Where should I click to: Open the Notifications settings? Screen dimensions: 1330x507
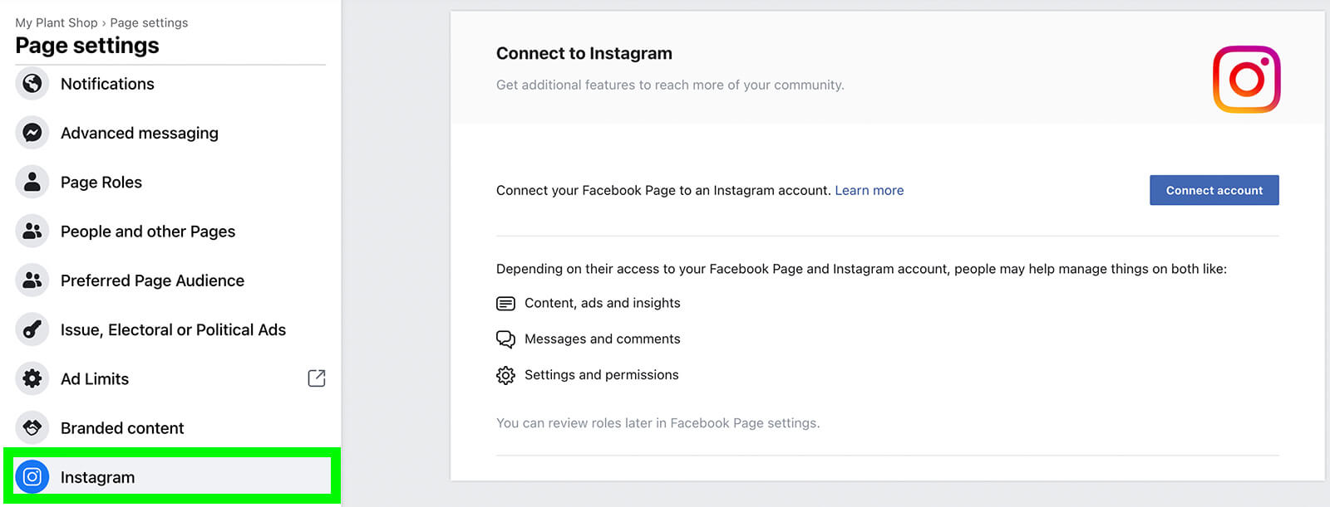point(107,84)
